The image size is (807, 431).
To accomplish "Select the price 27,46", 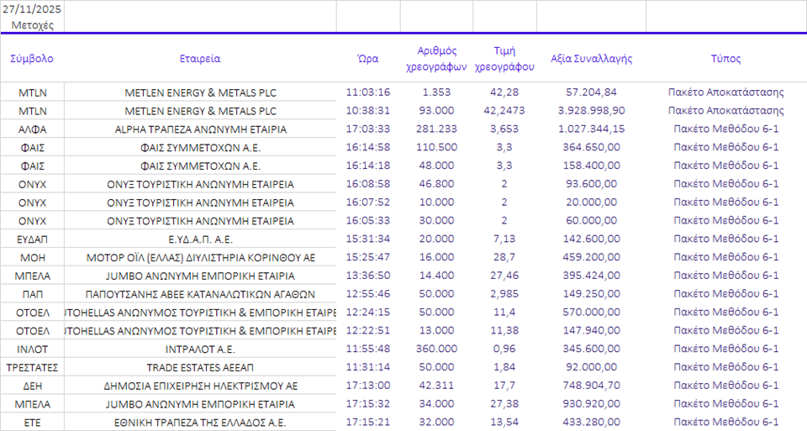I will [504, 276].
